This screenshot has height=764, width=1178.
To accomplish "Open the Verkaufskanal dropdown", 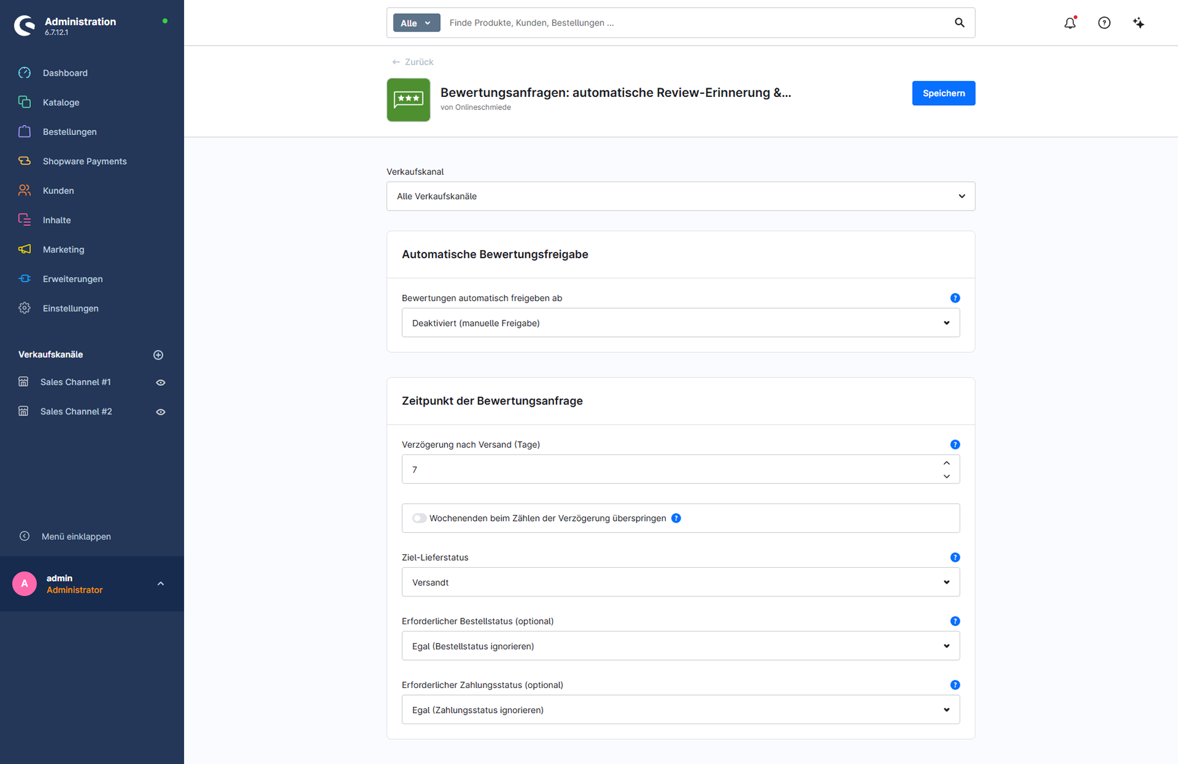I will click(681, 196).
